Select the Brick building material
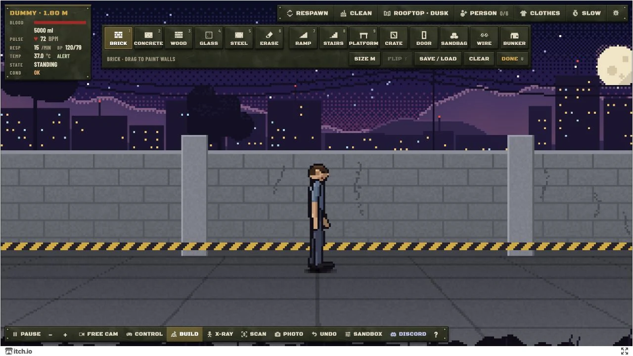Image resolution: width=633 pixels, height=356 pixels. tap(118, 38)
